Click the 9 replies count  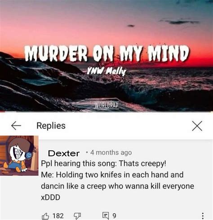pos(114,216)
